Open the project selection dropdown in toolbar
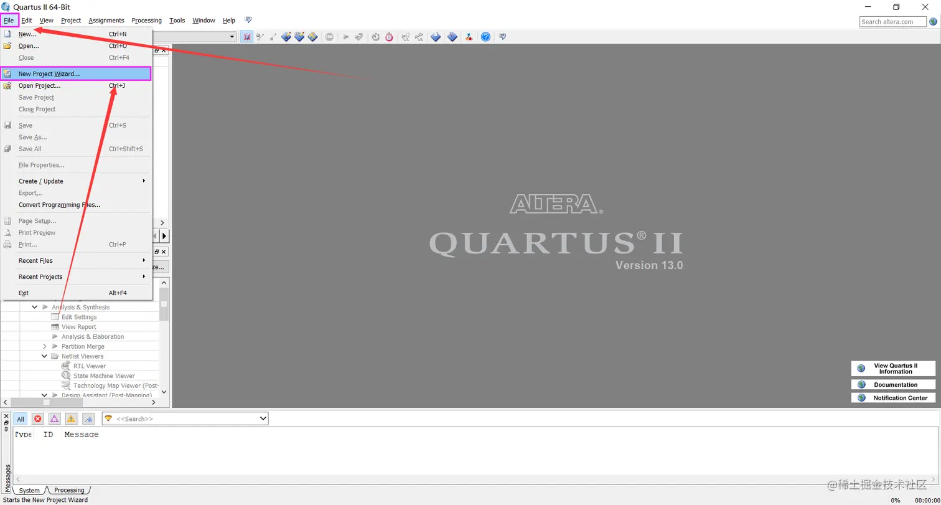This screenshot has height=505, width=941. (232, 37)
